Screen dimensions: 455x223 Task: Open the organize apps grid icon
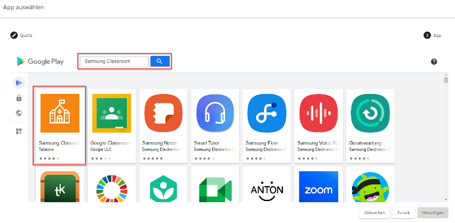tap(19, 131)
